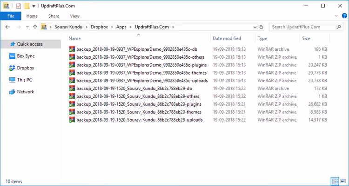This screenshot has width=349, height=186.
Task: Click the This PC monitor icon
Action: 12,80
